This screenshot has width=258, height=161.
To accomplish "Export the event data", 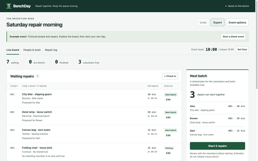I will 218,22.
